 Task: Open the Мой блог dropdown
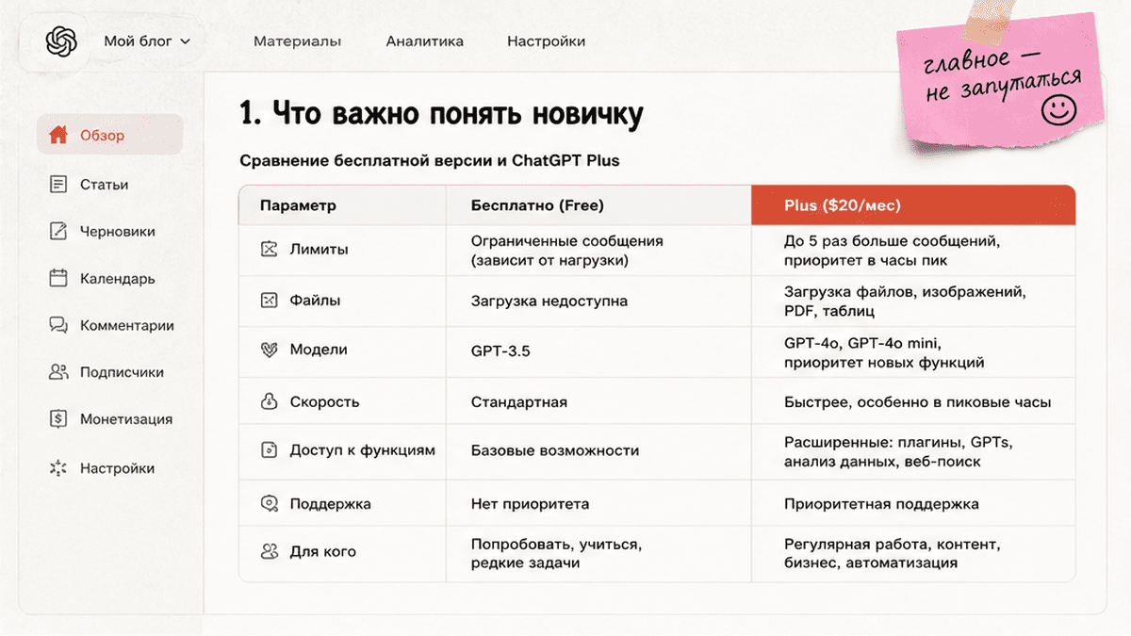tap(147, 41)
